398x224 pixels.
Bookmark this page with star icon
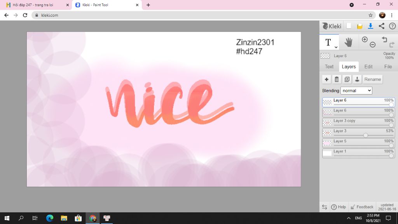tap(370, 15)
